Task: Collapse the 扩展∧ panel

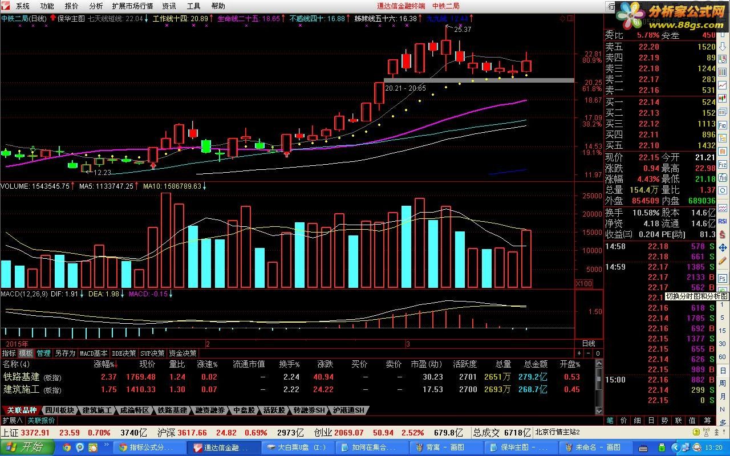Action: click(13, 420)
